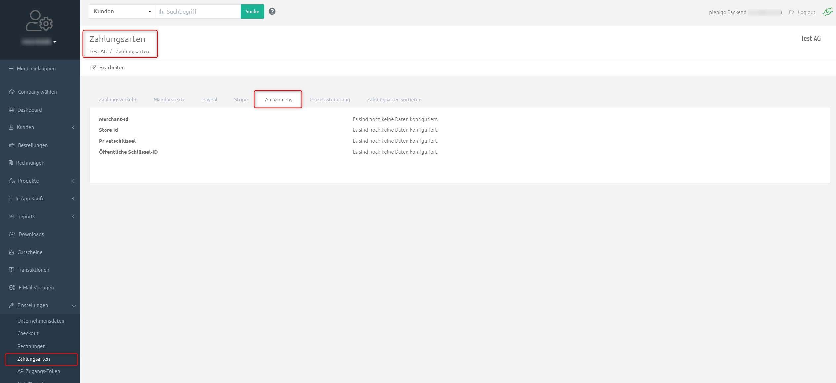Open the account name dropdown arrow
This screenshot has width=836, height=383.
(55, 42)
